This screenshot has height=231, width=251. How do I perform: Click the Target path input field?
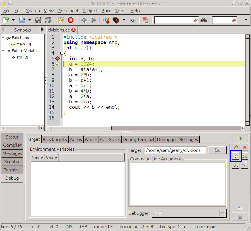pos(175,150)
